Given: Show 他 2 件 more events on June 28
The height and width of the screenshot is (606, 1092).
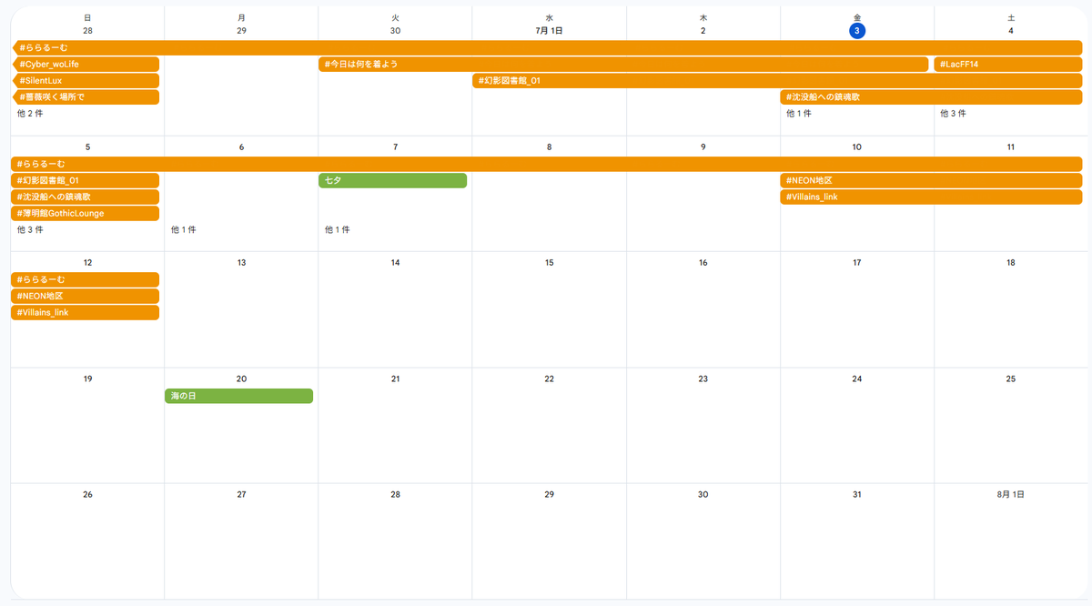Looking at the screenshot, I should (30, 114).
